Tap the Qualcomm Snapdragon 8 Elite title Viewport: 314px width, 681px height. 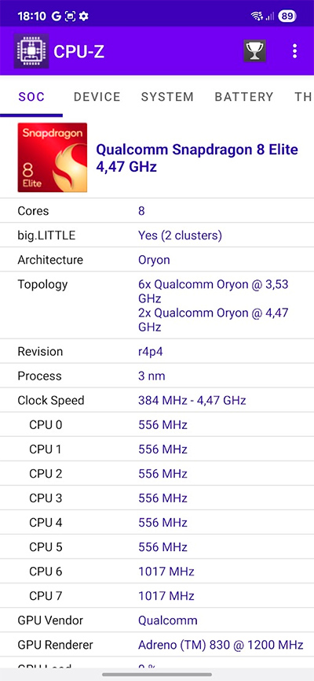pyautogui.click(x=197, y=157)
